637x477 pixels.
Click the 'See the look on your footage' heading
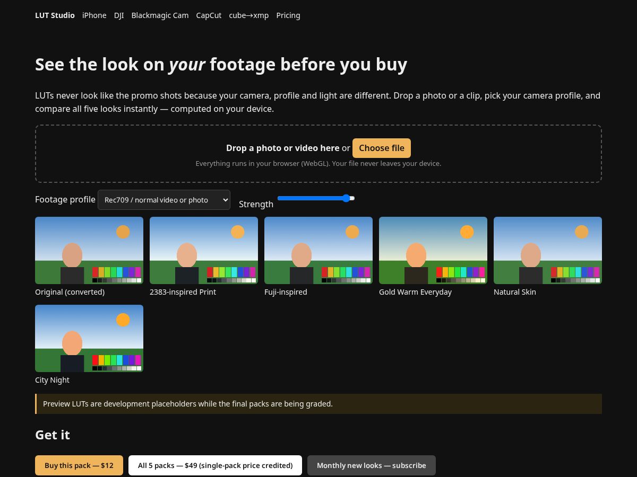(x=221, y=64)
